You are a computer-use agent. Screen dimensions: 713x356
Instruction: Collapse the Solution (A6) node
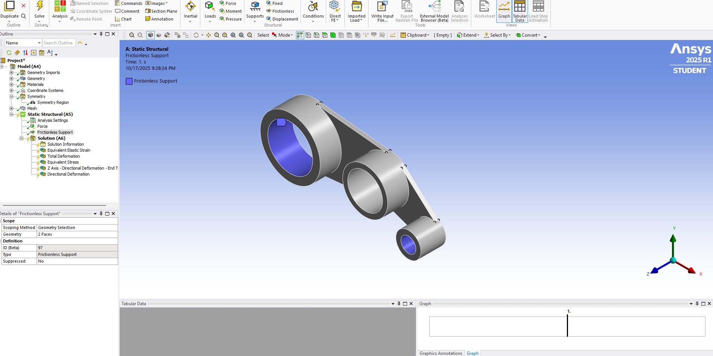(x=21, y=138)
